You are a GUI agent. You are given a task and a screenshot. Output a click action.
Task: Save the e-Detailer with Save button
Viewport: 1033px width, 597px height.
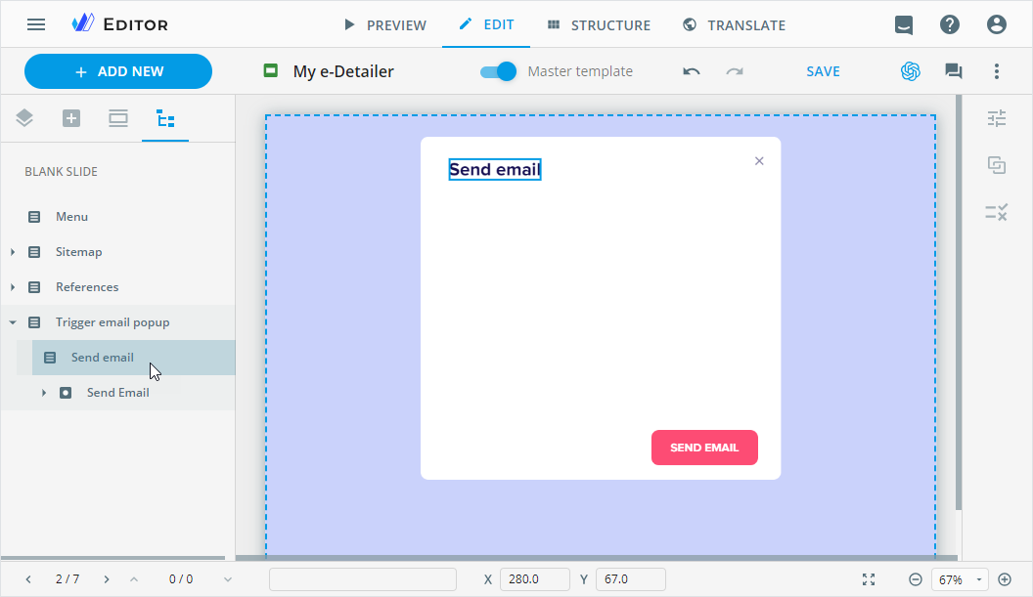click(823, 71)
